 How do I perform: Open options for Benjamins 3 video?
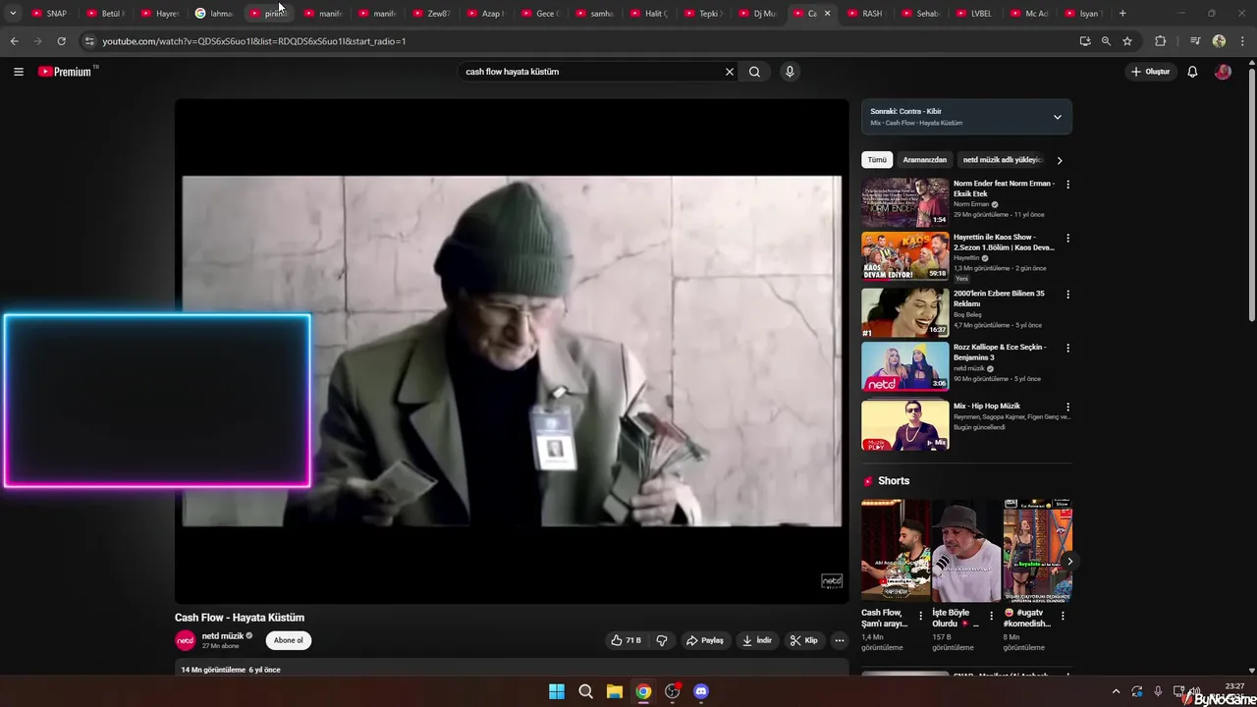coord(1067,348)
